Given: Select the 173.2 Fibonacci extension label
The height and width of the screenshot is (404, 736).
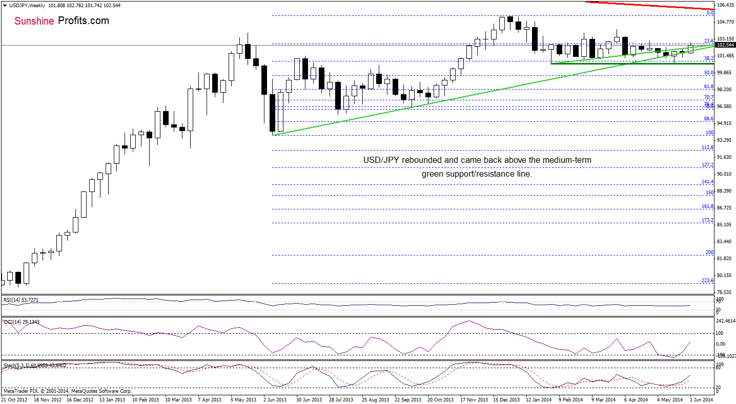Looking at the screenshot, I should click(x=708, y=220).
